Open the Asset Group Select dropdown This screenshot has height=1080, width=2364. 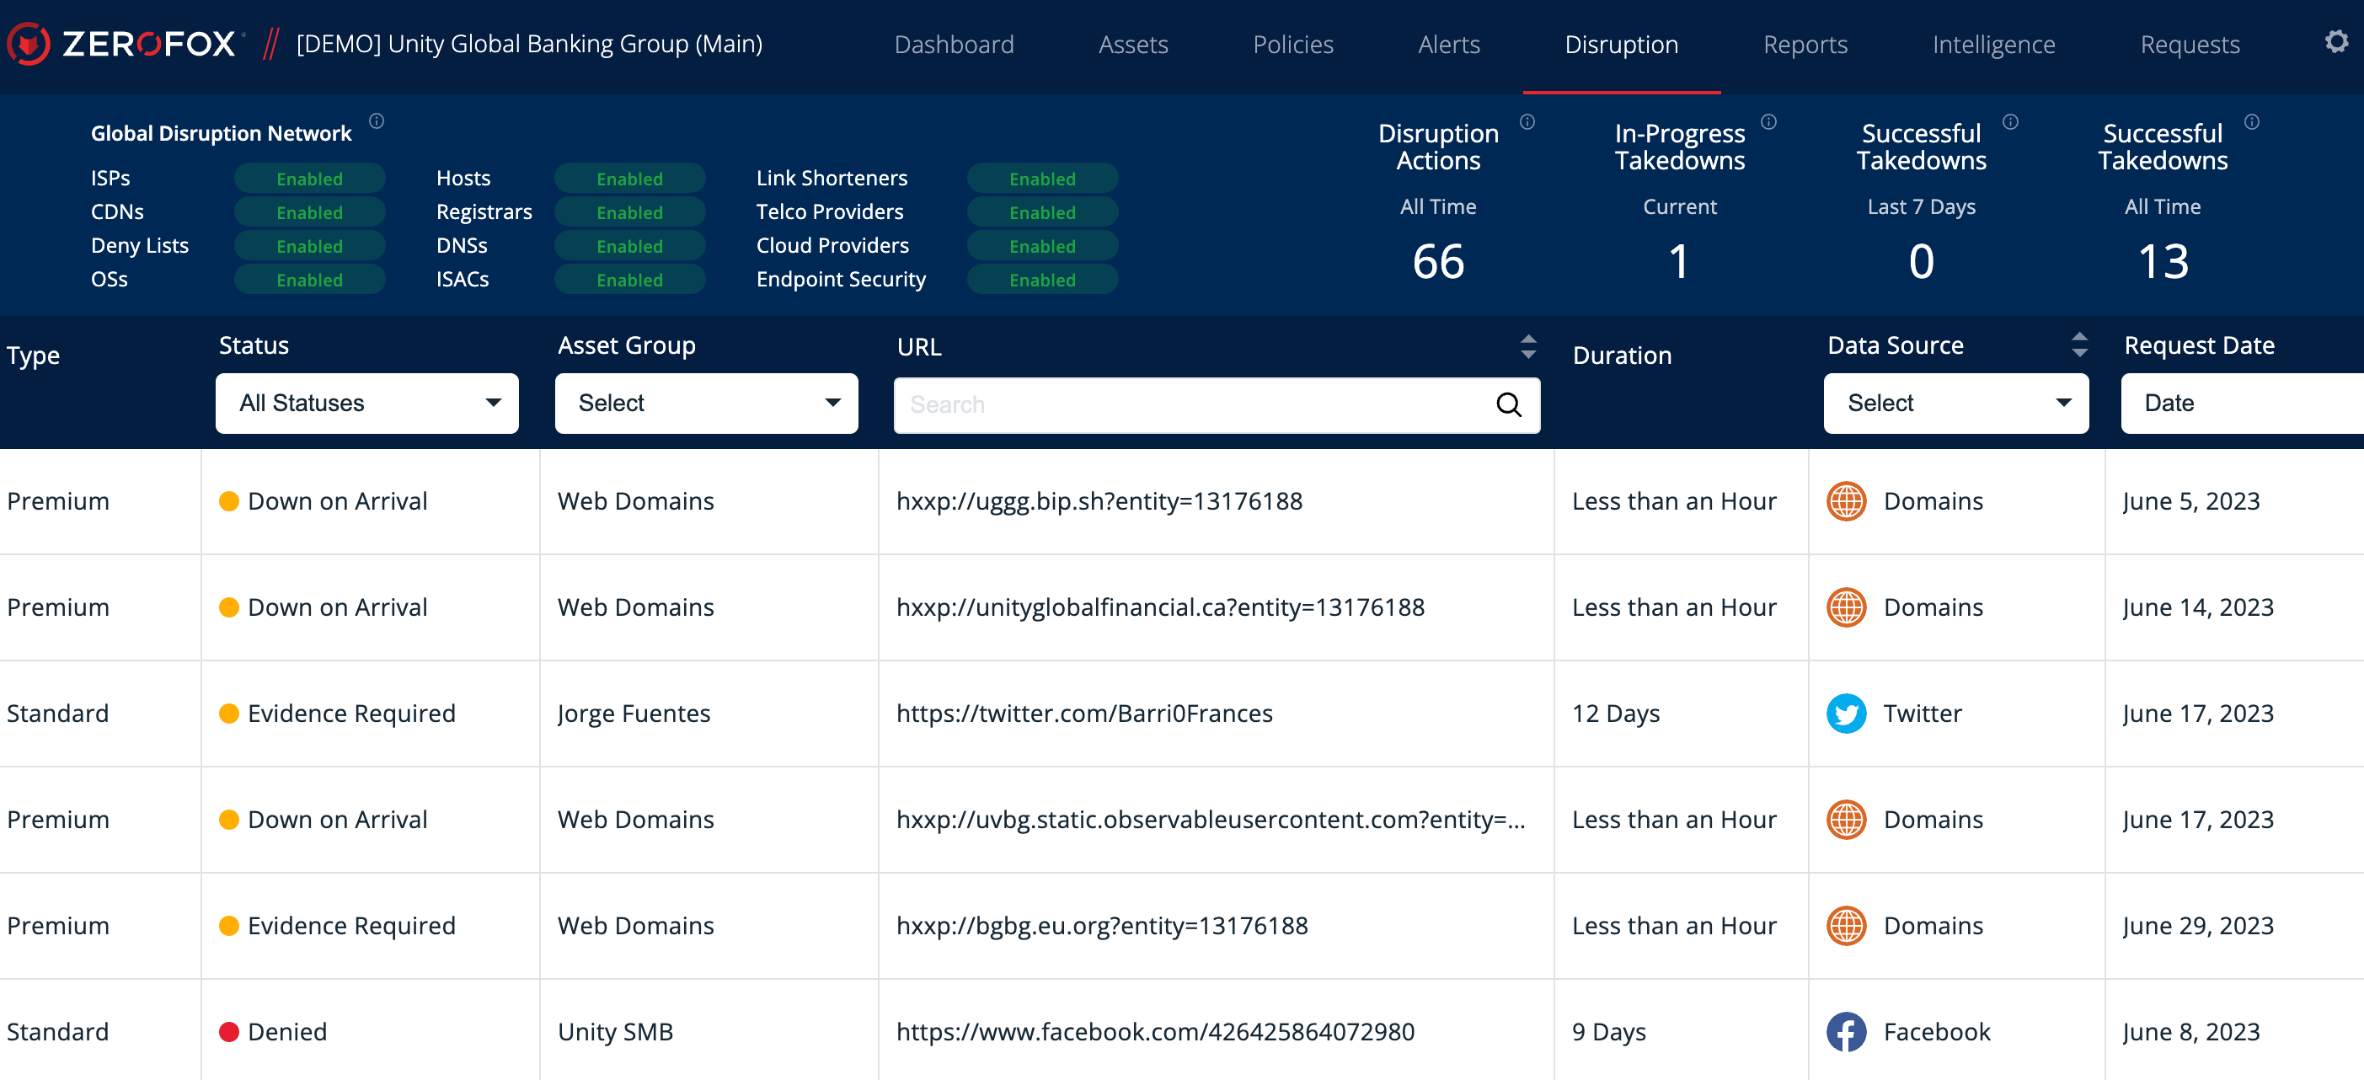click(706, 403)
